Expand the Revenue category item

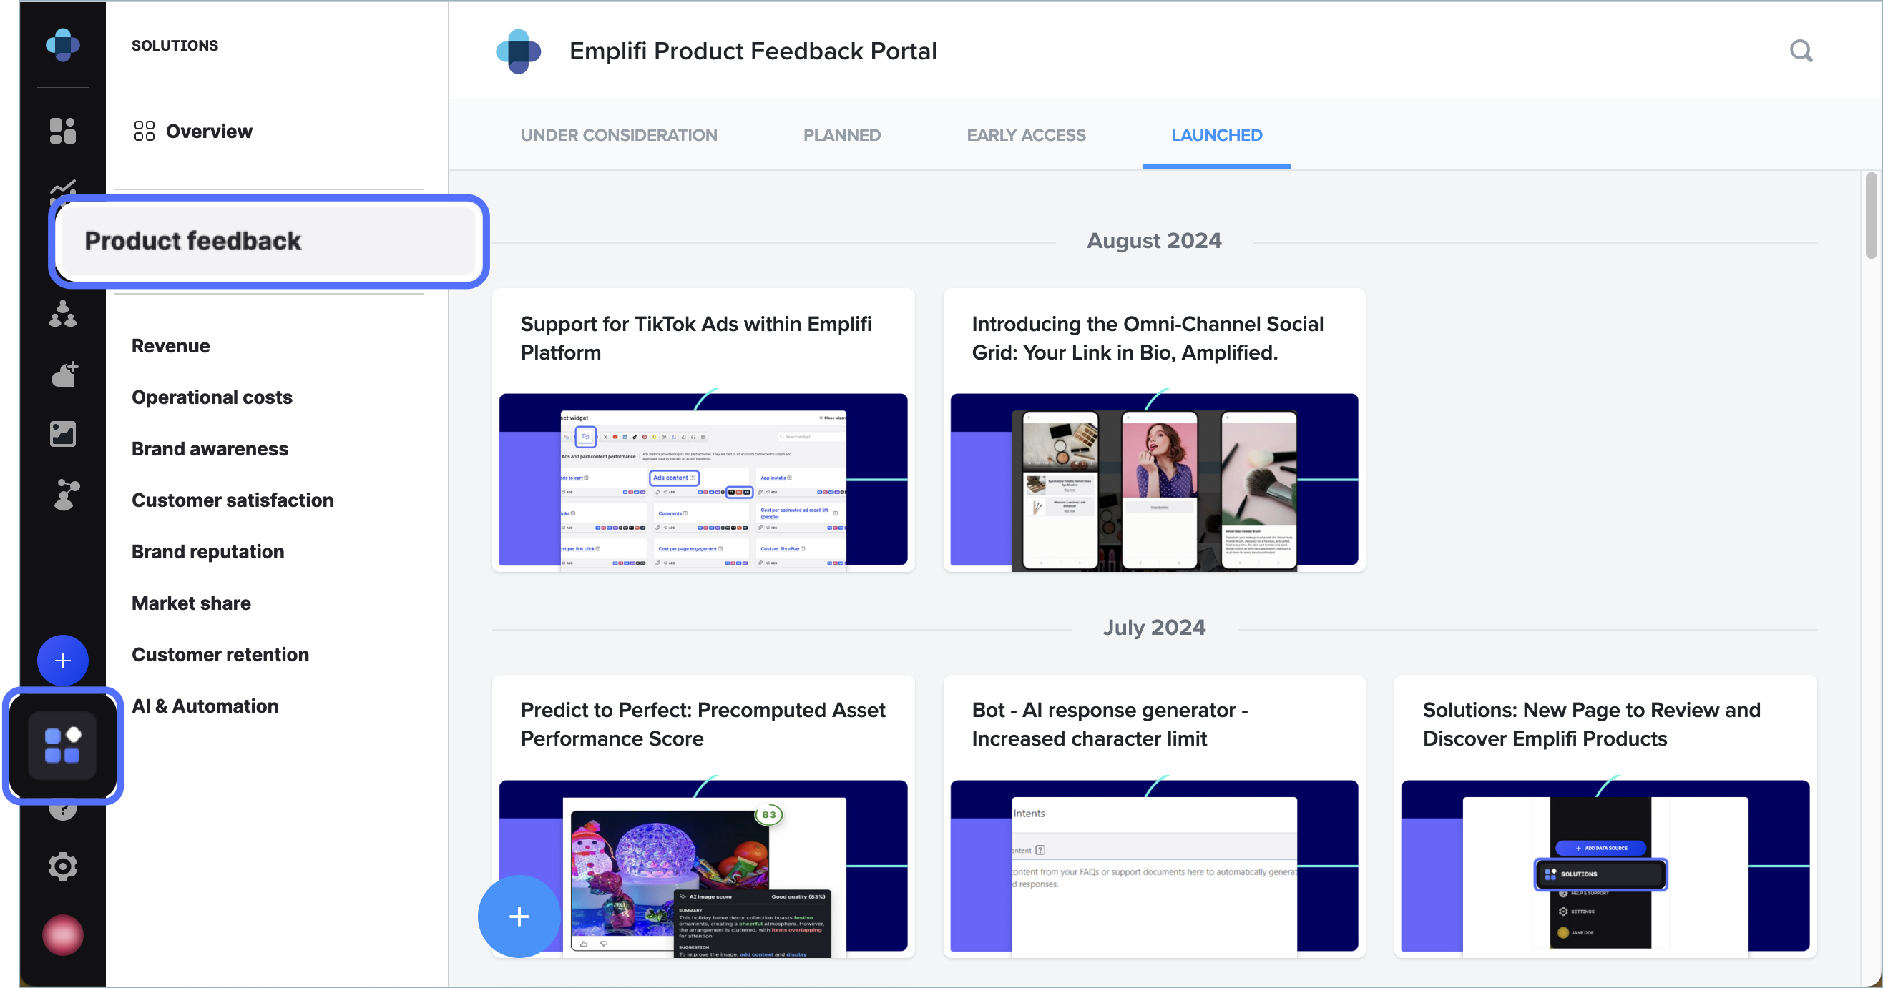(x=170, y=346)
